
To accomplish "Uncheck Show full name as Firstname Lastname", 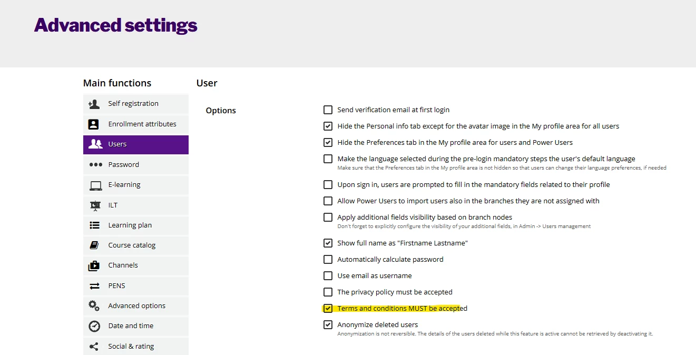I will click(x=328, y=243).
